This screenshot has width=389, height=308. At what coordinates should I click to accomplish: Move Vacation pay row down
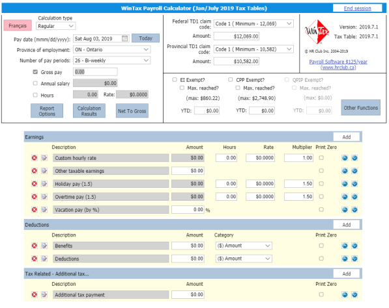[x=354, y=210]
